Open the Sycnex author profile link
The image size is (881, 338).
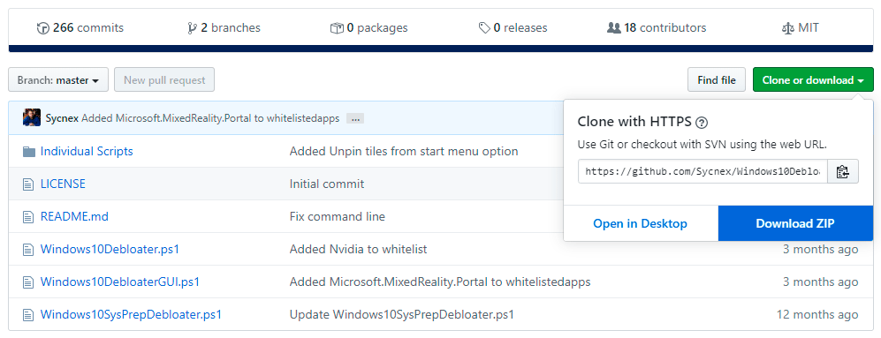[x=62, y=118]
